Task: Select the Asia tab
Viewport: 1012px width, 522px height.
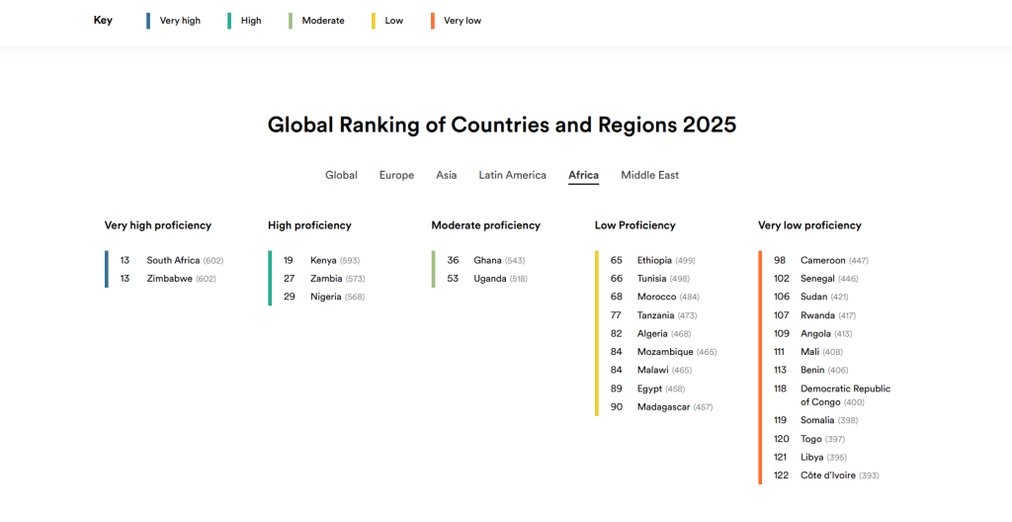Action: (x=446, y=175)
